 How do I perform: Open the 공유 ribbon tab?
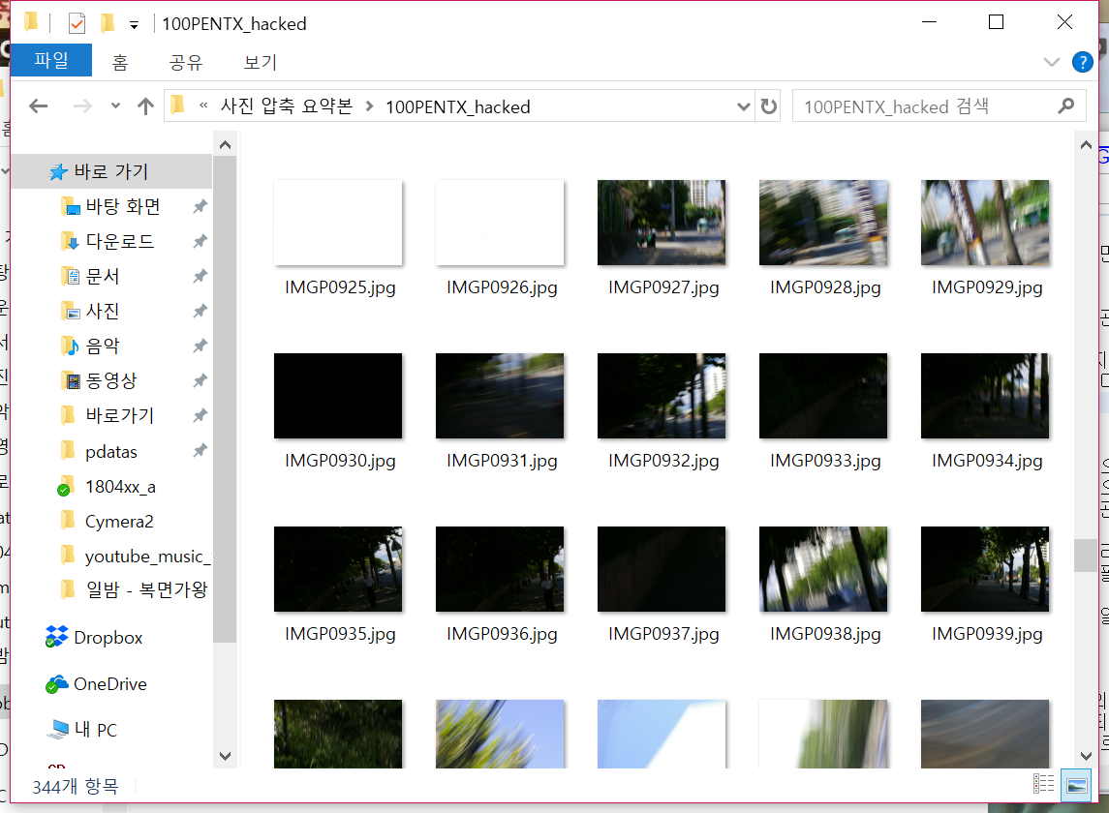186,62
